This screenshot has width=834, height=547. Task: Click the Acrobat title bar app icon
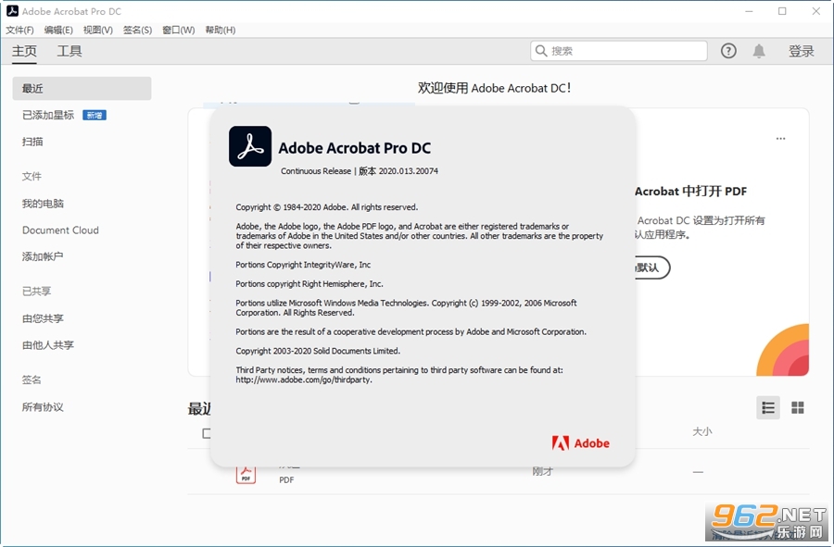coord(12,11)
